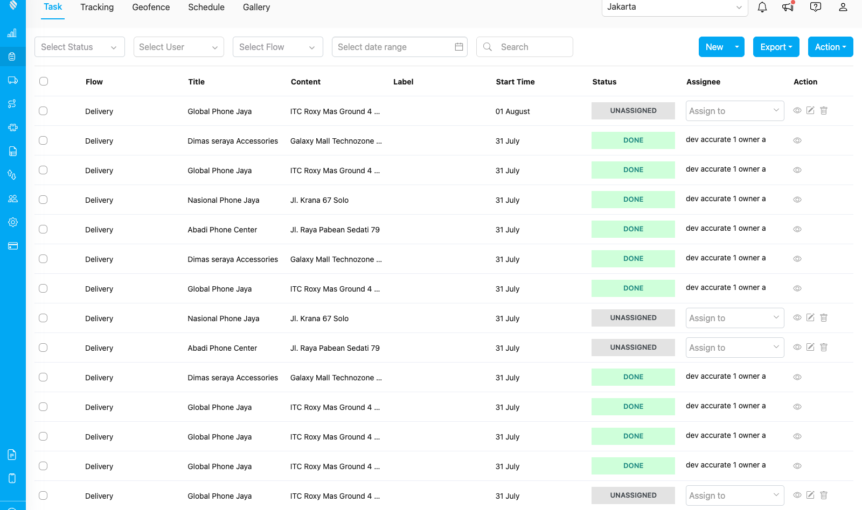Open the notifications bell icon
The width and height of the screenshot is (862, 510).
[x=762, y=7]
